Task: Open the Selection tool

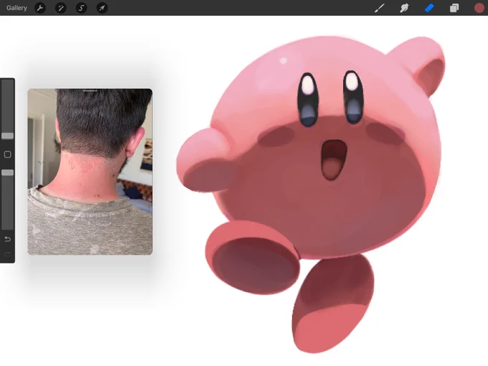Action: click(81, 8)
